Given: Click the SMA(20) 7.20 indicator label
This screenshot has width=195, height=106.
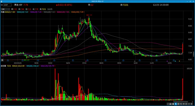Looking at the screenshot, I should 36,12.
